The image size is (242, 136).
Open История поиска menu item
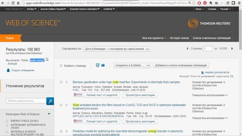tap(179, 38)
